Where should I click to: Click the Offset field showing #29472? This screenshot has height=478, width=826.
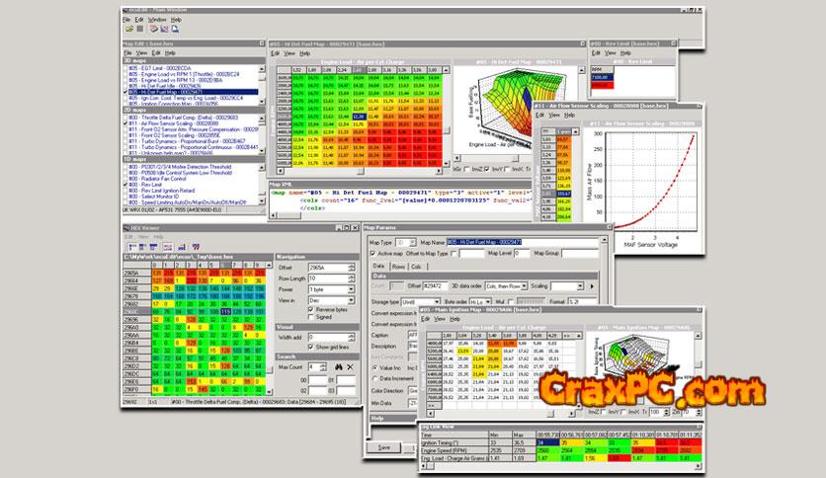[435, 286]
